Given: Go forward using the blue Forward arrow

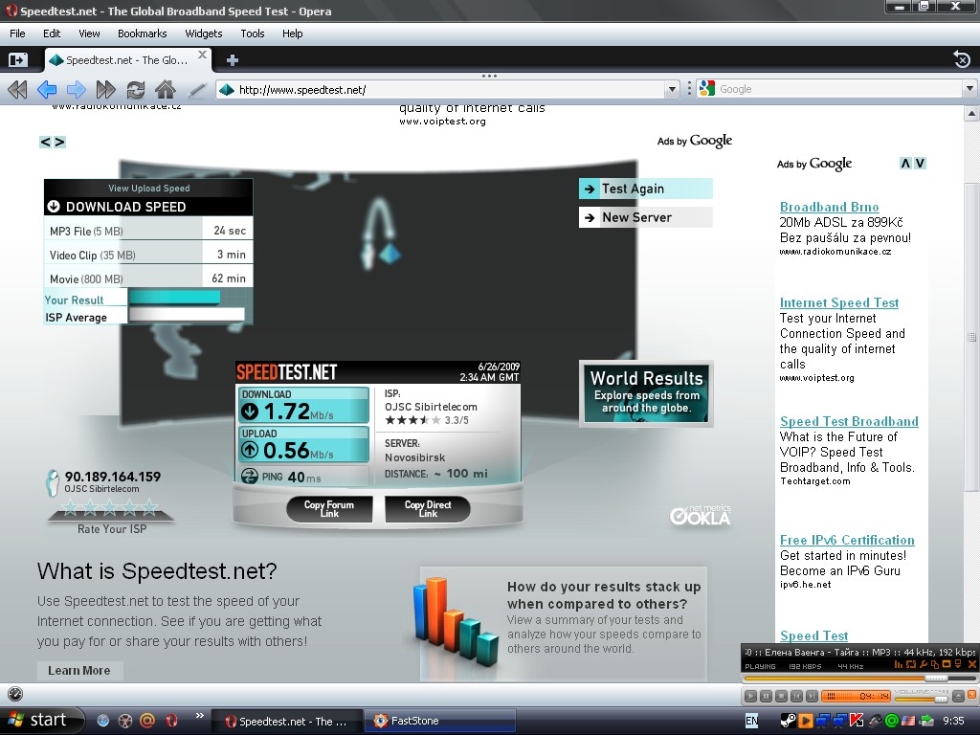Looking at the screenshot, I should pyautogui.click(x=77, y=89).
